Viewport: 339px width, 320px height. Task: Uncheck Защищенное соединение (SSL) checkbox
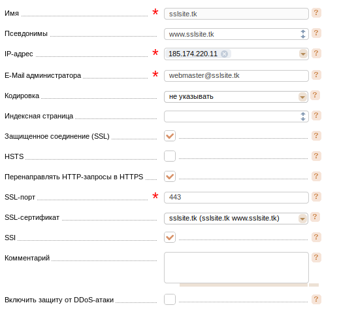coord(170,136)
